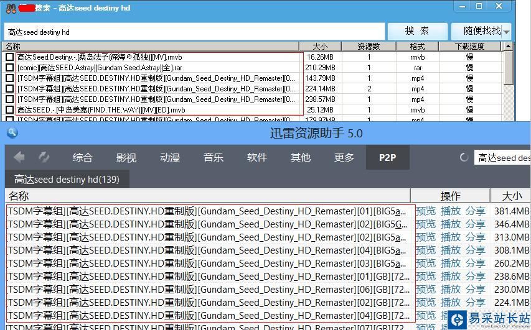Sort by the 大小 column in the top list
531x330 pixels.
(x=321, y=47)
